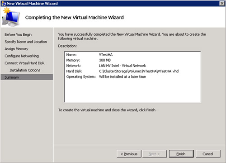The height and width of the screenshot is (163, 226).
Task: Open the Before You Begin step
Action: click(18, 34)
